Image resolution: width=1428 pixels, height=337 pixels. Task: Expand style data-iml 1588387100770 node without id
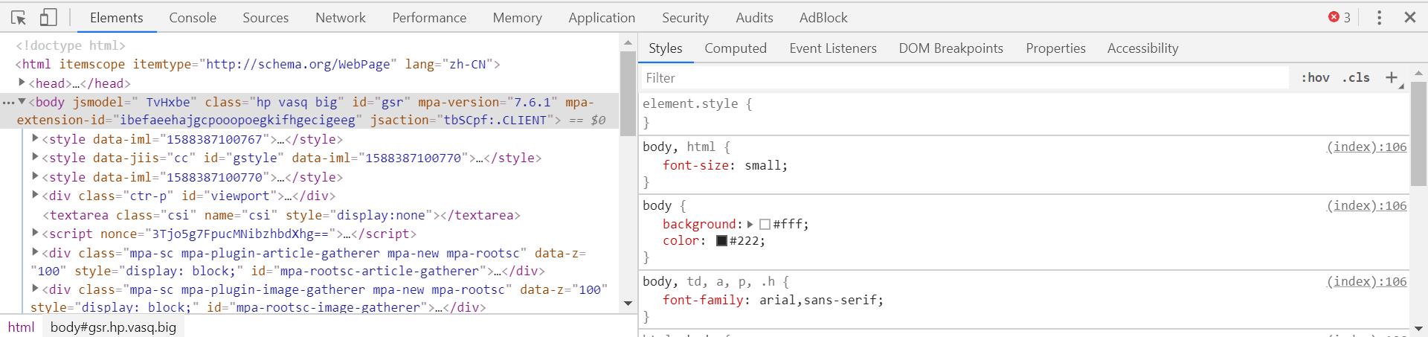[x=36, y=176]
